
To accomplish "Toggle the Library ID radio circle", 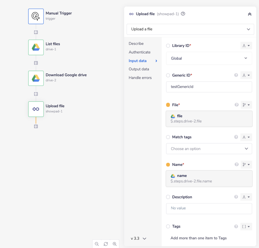I will 168,46.
